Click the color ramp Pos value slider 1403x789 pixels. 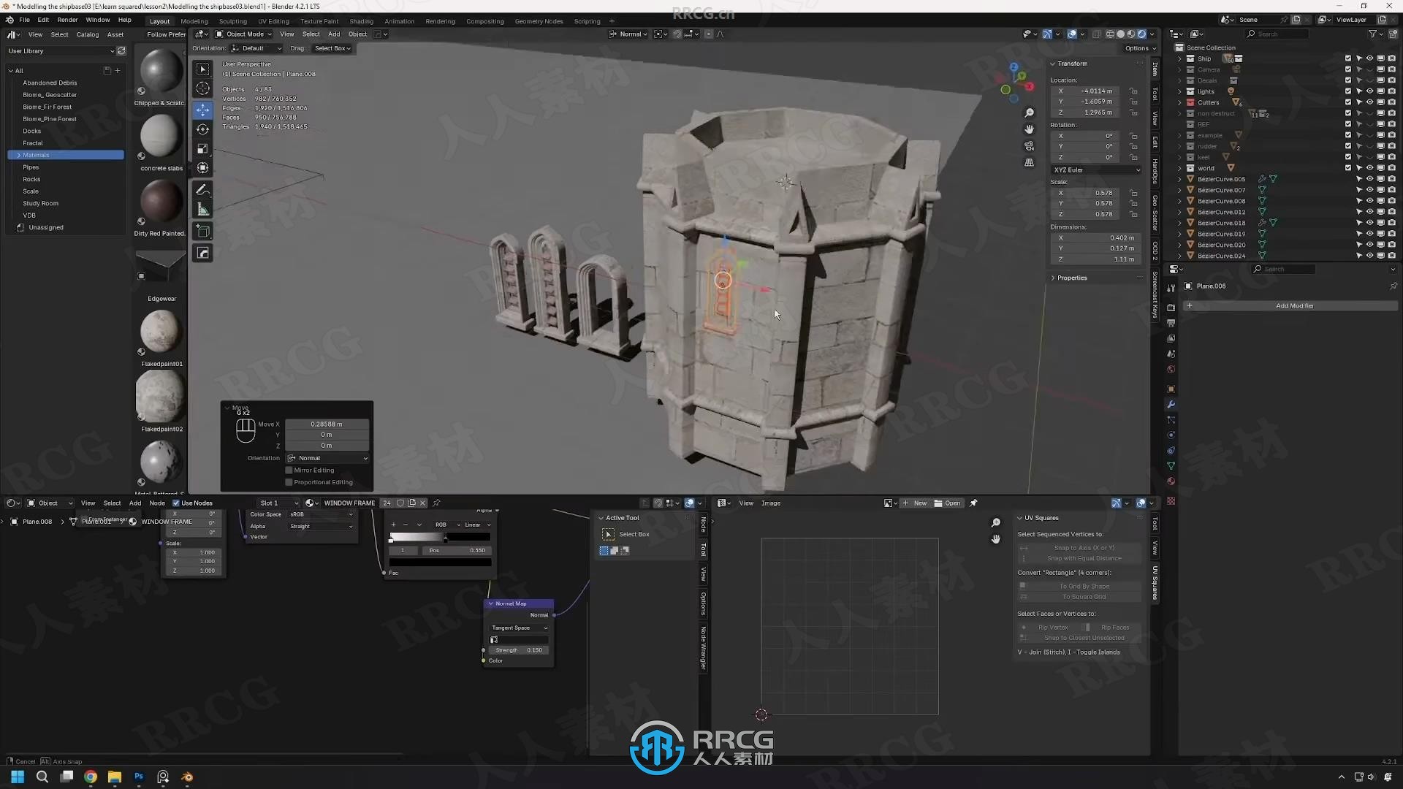click(x=456, y=551)
